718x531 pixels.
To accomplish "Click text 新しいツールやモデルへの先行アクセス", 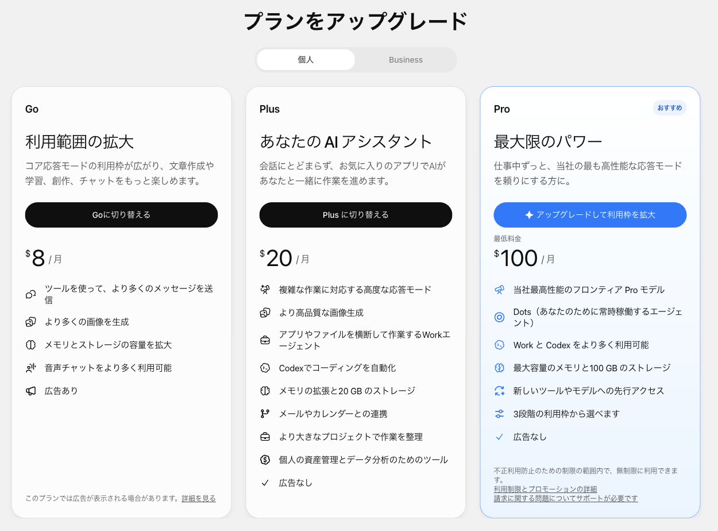I will click(589, 391).
